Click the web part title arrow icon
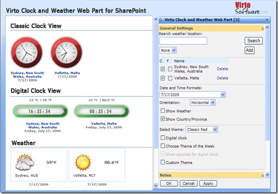The image size is (278, 194). 161,20
